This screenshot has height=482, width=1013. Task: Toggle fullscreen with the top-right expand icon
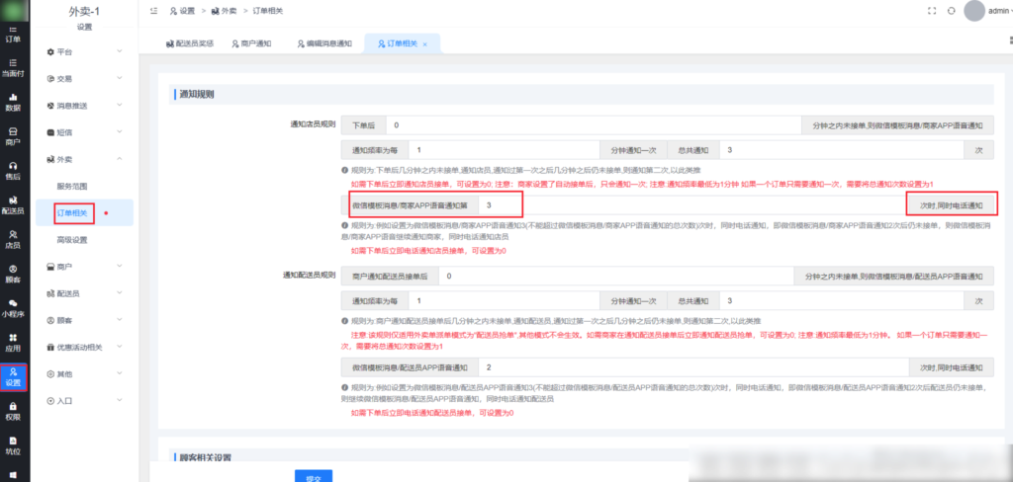click(x=932, y=11)
